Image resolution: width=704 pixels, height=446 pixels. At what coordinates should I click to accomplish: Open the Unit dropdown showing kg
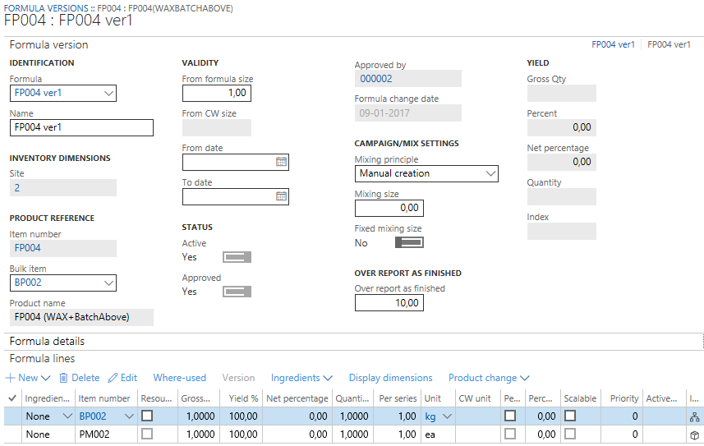click(447, 416)
